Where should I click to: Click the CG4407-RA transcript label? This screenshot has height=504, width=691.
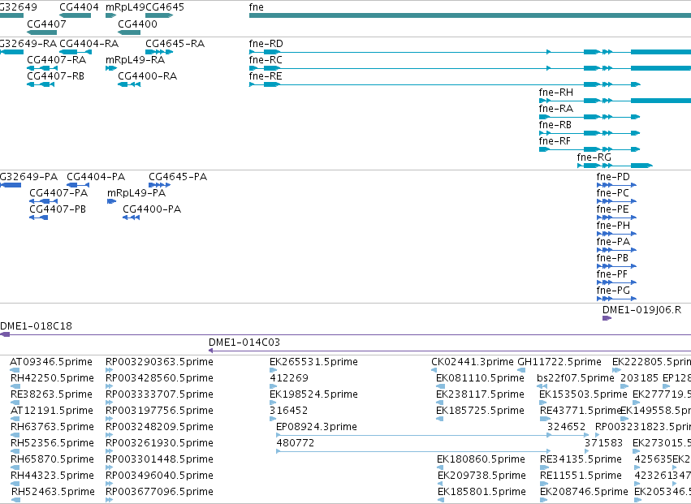56,60
